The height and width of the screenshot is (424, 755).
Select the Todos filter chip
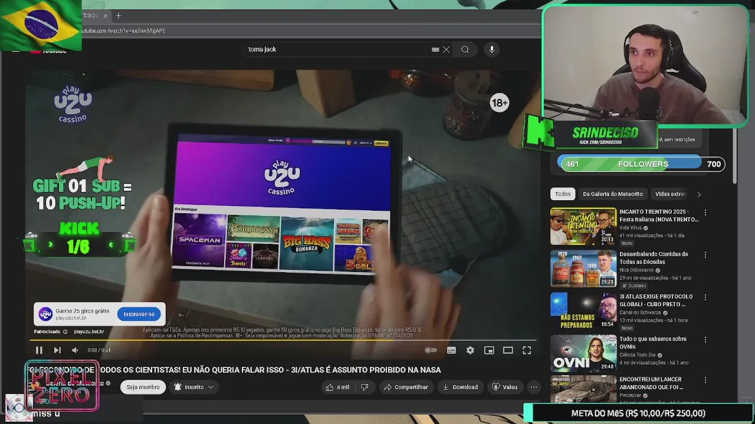[x=563, y=194]
